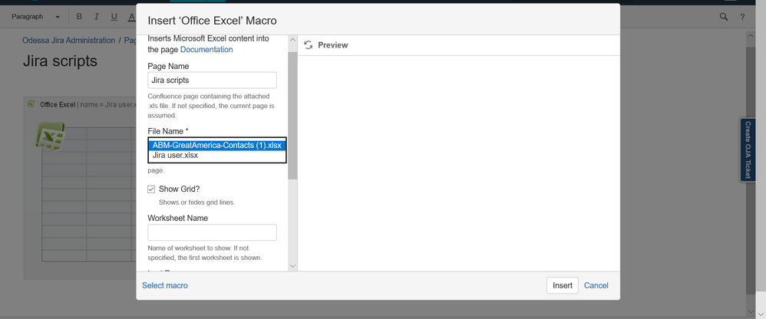Open the Documentation link
Viewport: 766px width, 319px height.
click(x=206, y=49)
